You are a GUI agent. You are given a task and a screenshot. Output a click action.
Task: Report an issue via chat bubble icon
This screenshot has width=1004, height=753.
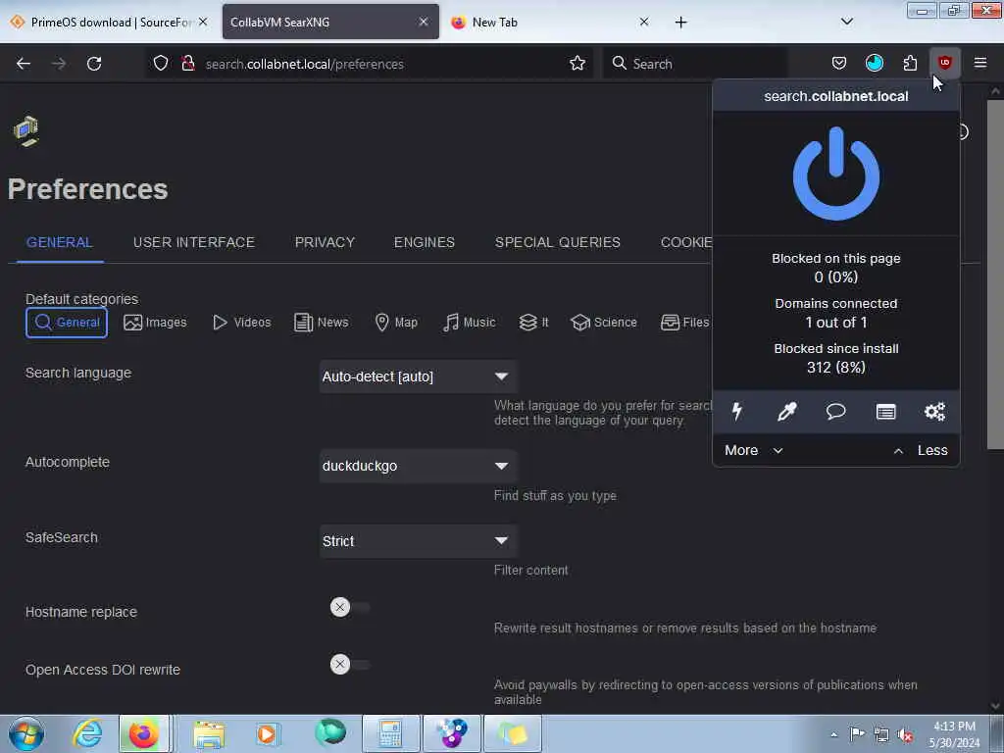point(835,411)
